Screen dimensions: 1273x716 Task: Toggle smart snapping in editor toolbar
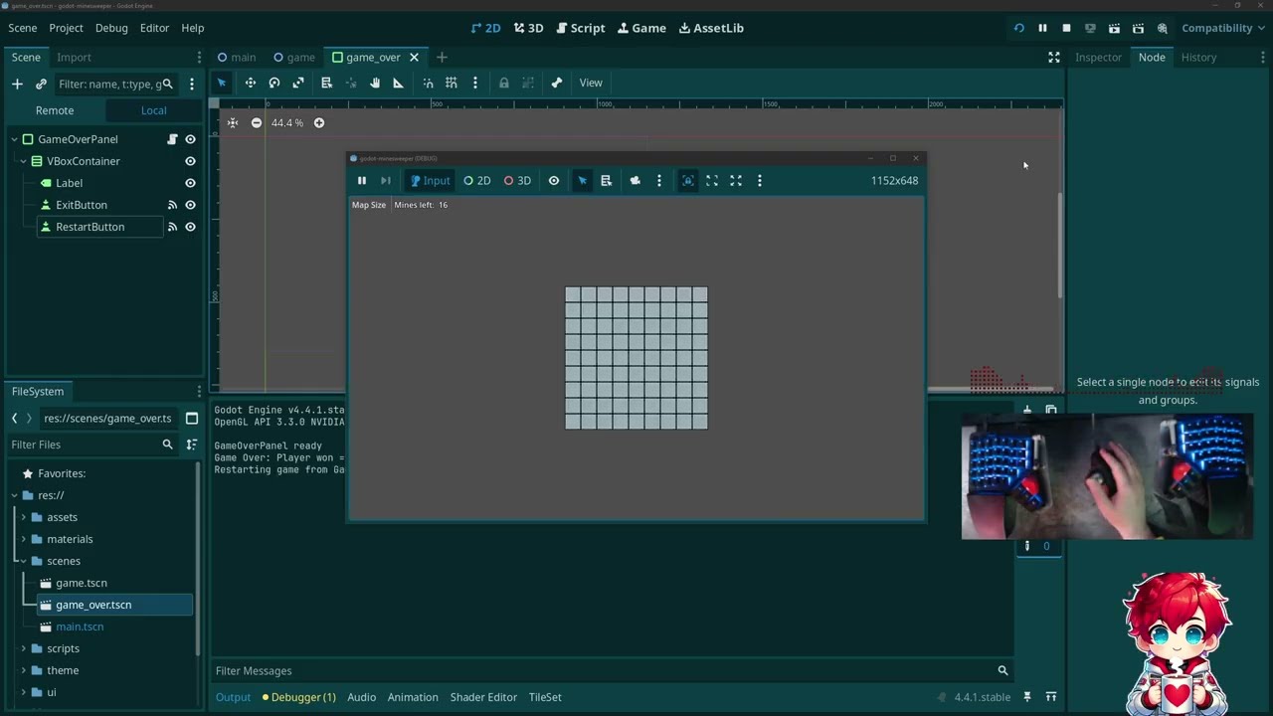428,83
